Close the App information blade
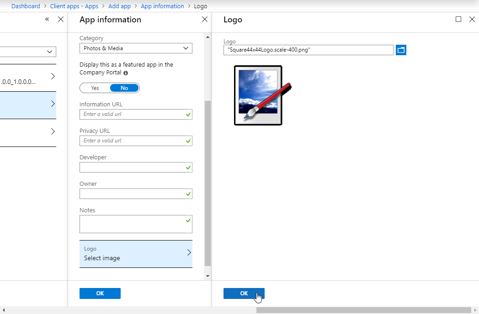 pos(204,20)
